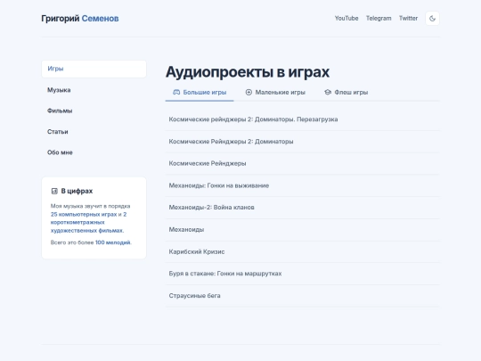The width and height of the screenshot is (481, 361).
Task: Open the YouTube link in header
Action: point(346,19)
